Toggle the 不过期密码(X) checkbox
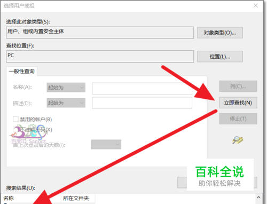The width and height of the screenshot is (267, 204). tap(15, 129)
